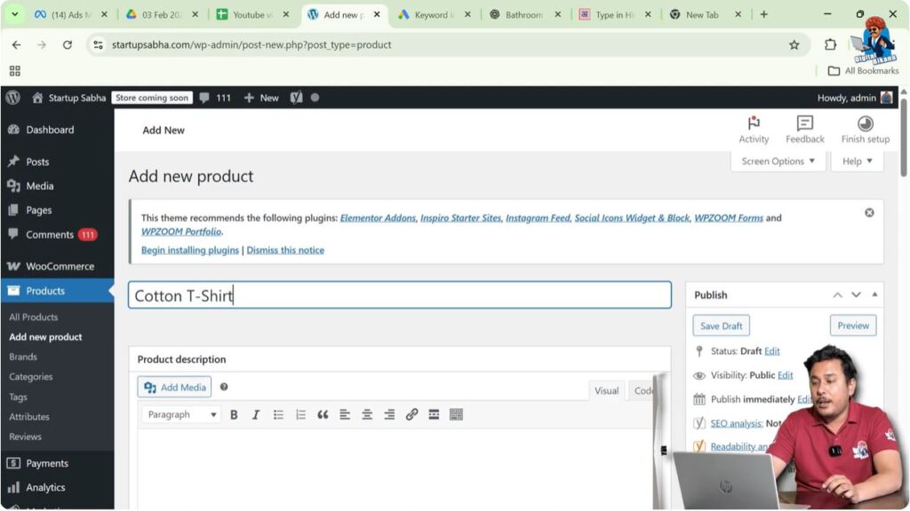This screenshot has width=910, height=511.
Task: Dismiss the plugin recommendation notice
Action: coord(869,213)
